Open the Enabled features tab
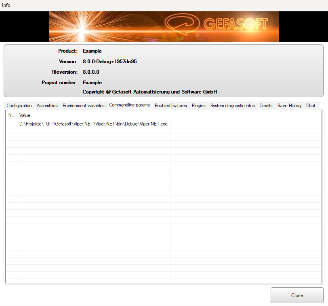This screenshot has height=306, width=328. (171, 106)
